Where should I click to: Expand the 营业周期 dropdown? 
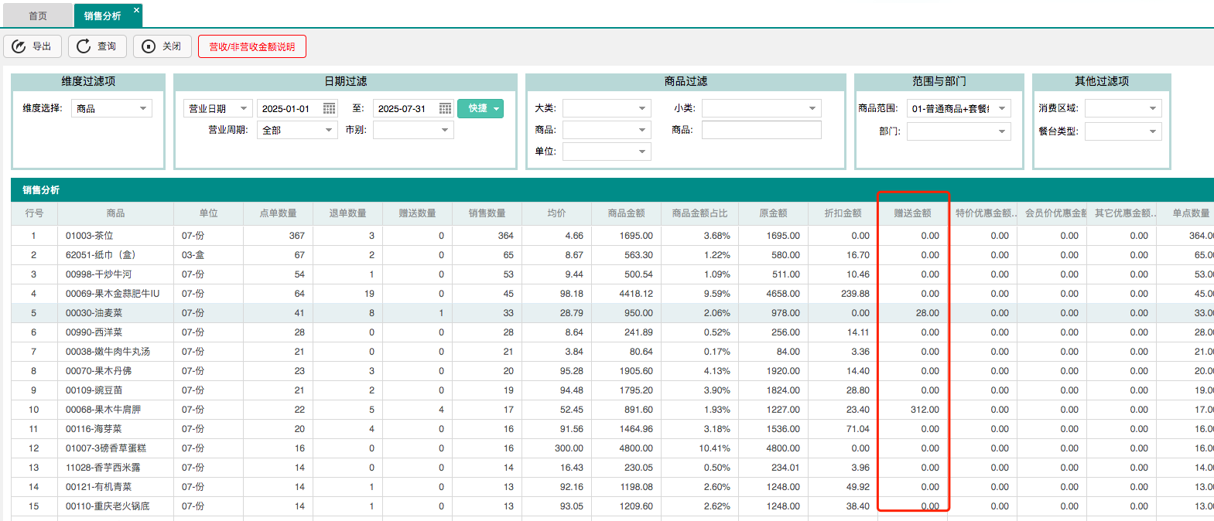[328, 130]
